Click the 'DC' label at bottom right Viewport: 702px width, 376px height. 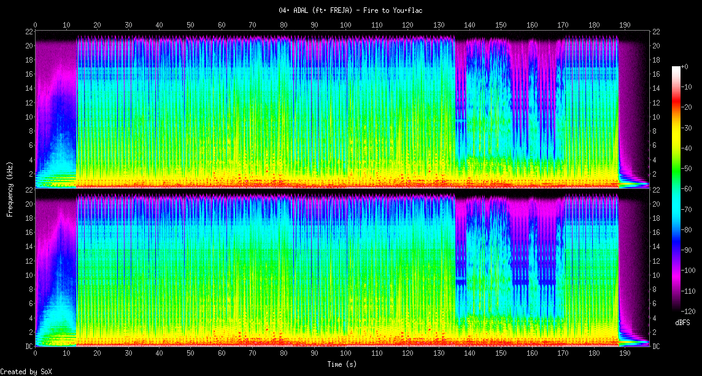[x=656, y=347]
